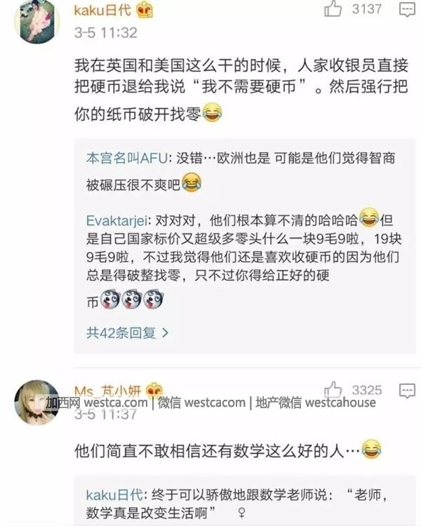421x526 pixels.
Task: Like Ms_芃小妍's comment with thumbs-up
Action: tap(333, 390)
